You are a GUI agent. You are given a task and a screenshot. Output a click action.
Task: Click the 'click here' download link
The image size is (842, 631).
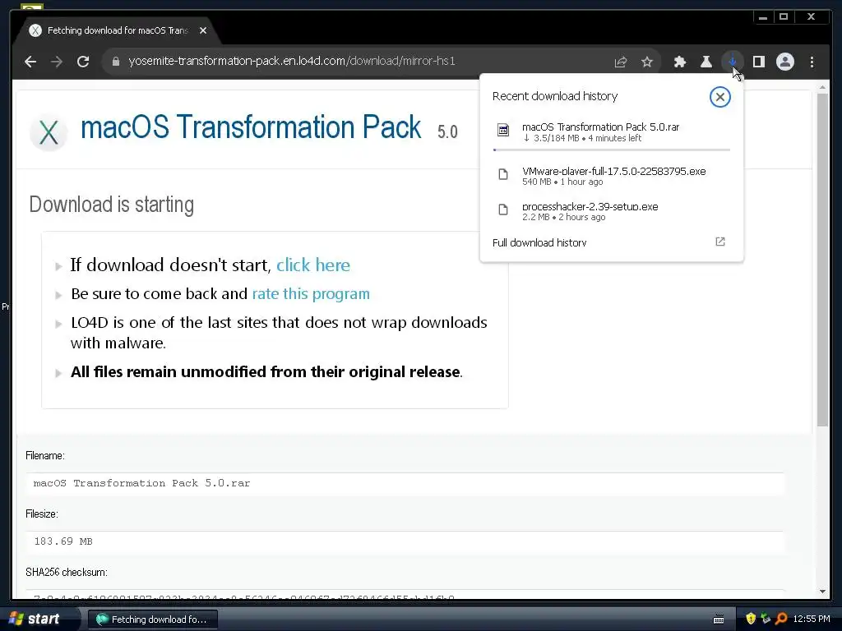(x=313, y=265)
